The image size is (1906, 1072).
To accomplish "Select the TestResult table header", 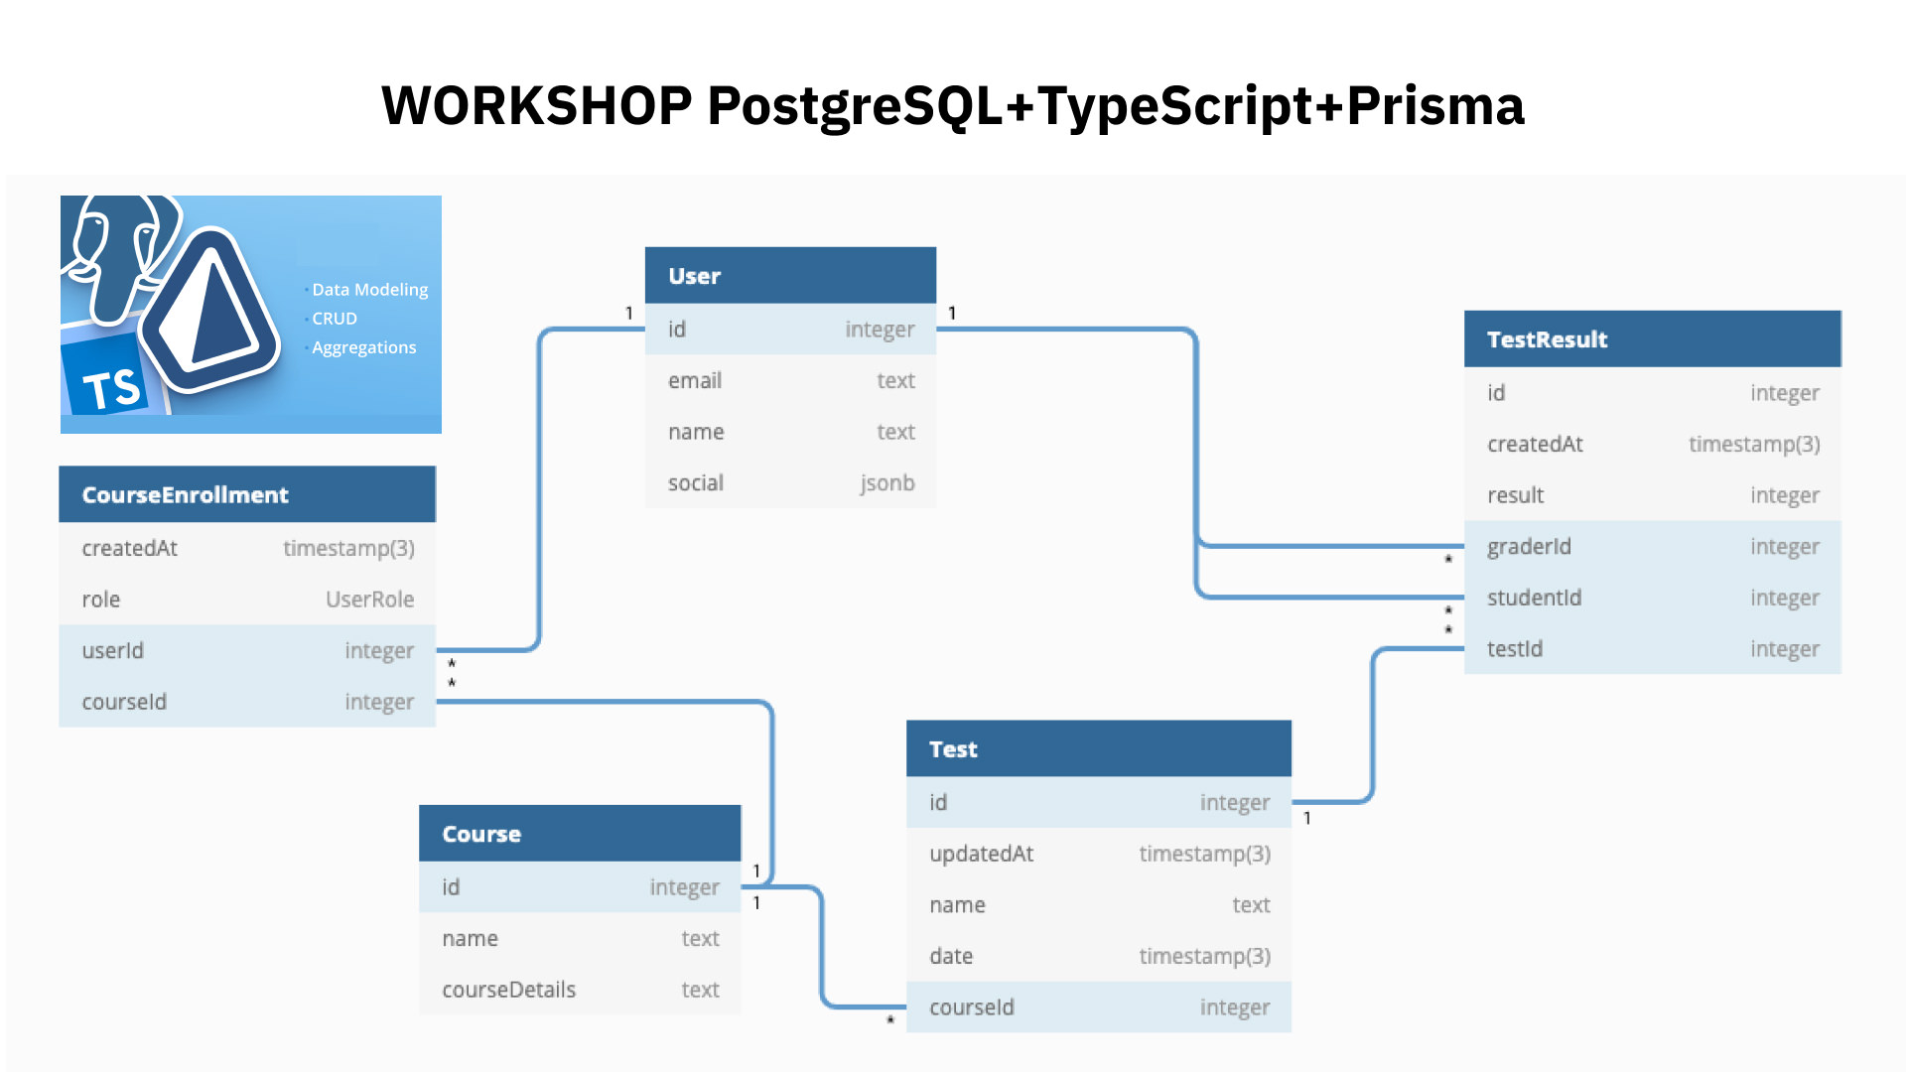I will (1653, 339).
